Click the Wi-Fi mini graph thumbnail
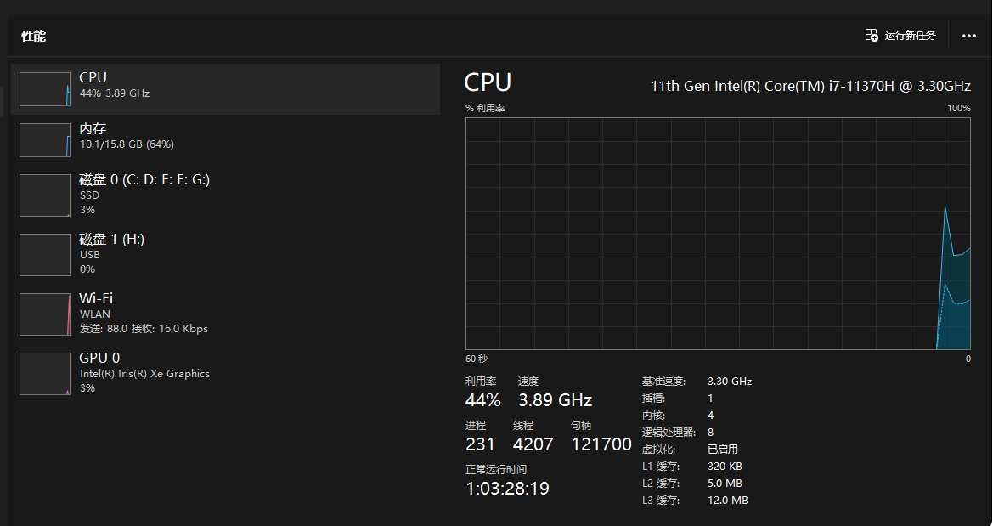Screen dimensions: 993x526 tap(45, 314)
